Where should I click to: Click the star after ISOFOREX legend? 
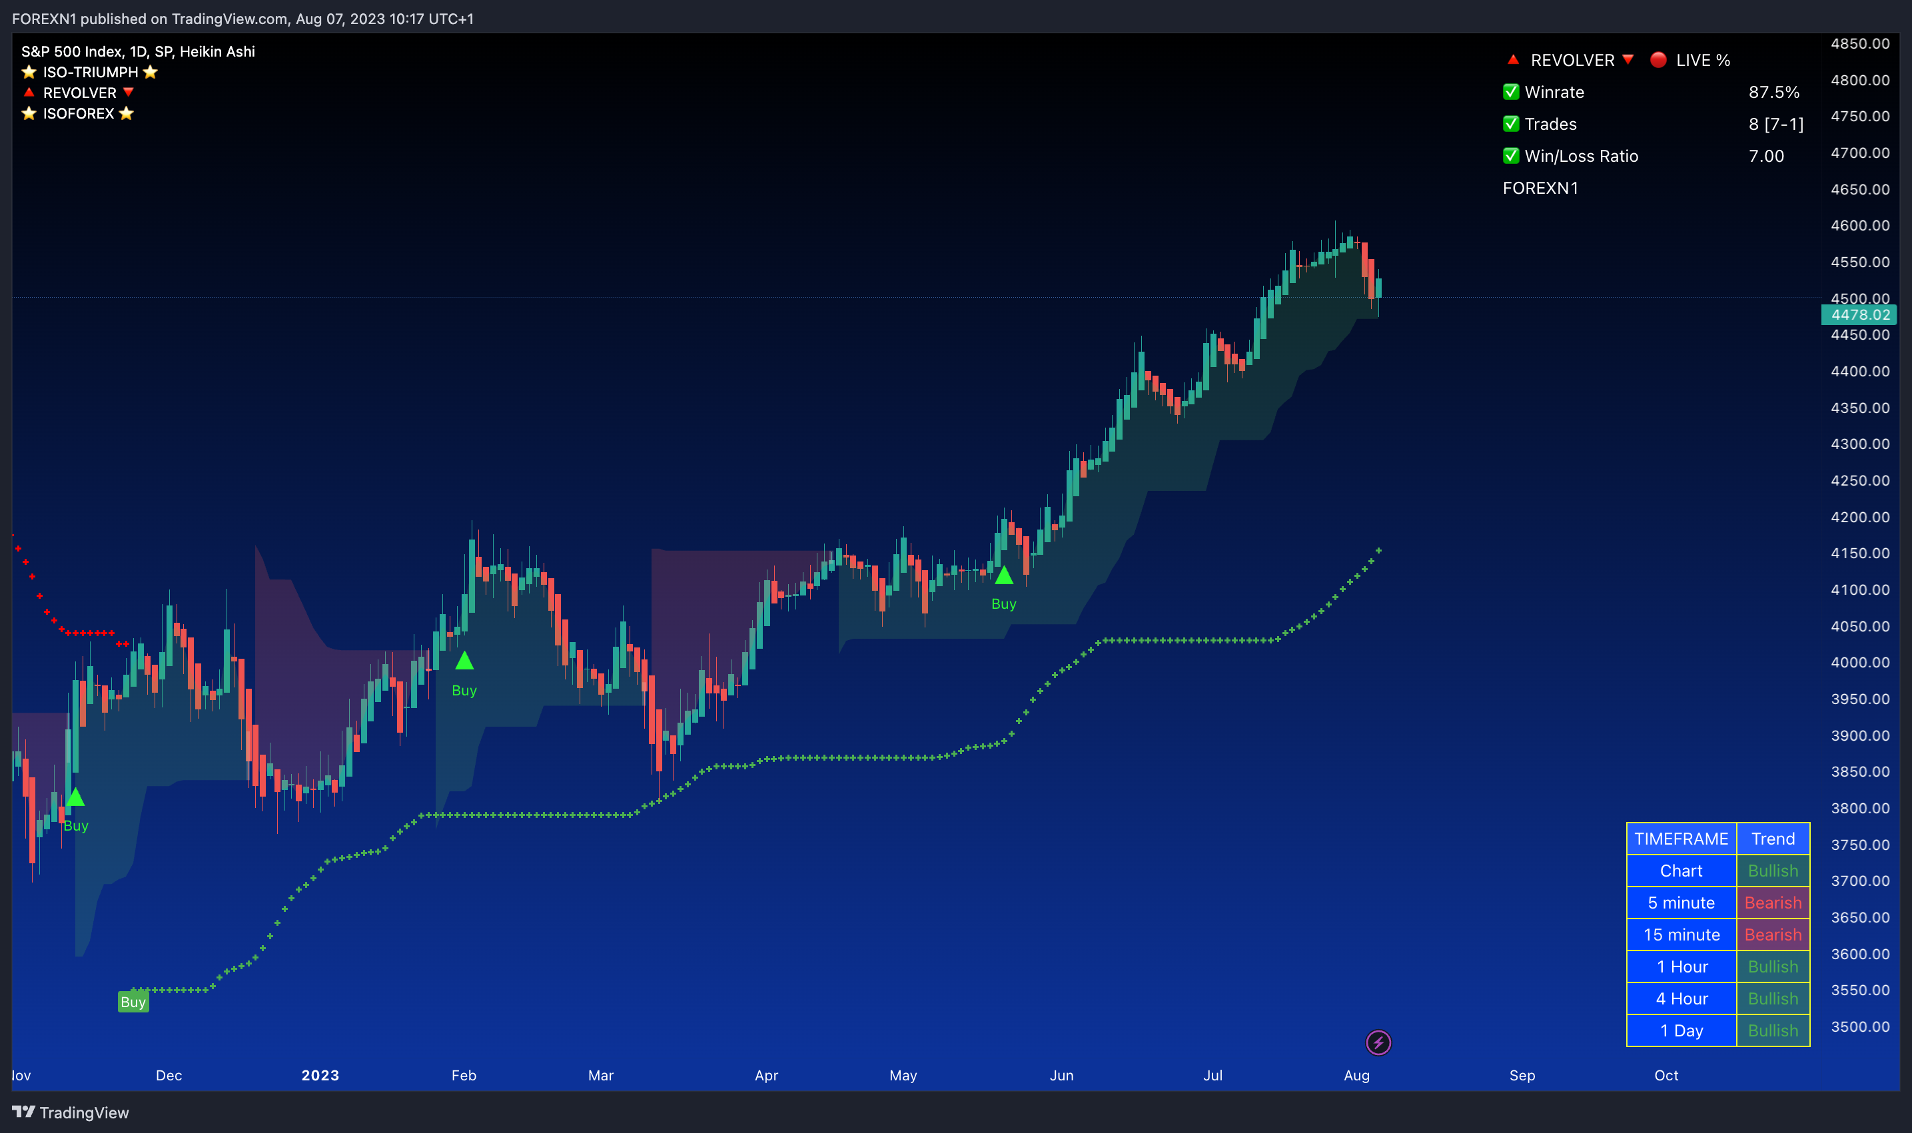point(127,113)
